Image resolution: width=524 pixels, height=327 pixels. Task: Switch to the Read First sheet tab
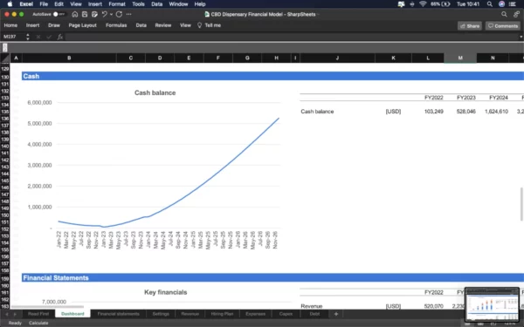pos(38,314)
